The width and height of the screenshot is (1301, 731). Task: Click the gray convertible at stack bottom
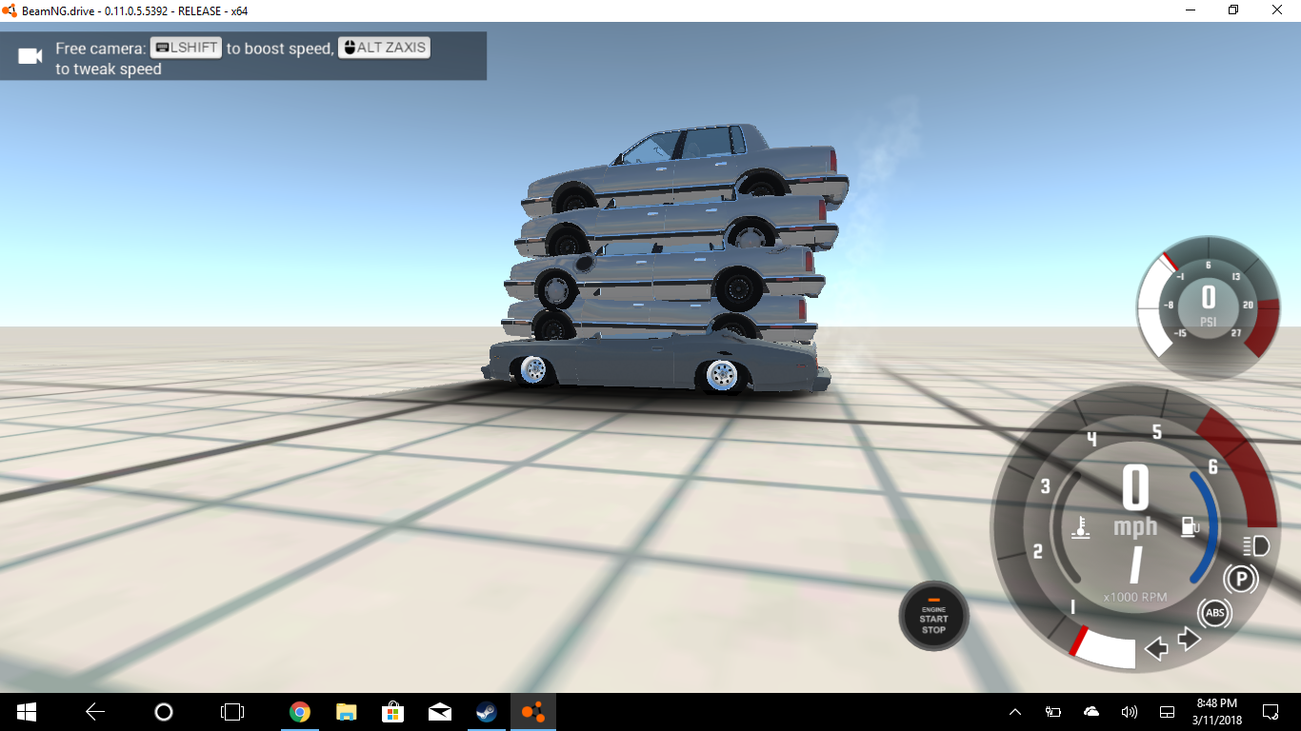(655, 362)
